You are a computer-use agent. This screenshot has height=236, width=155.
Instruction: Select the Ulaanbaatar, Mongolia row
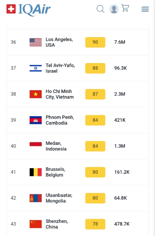click(77, 198)
